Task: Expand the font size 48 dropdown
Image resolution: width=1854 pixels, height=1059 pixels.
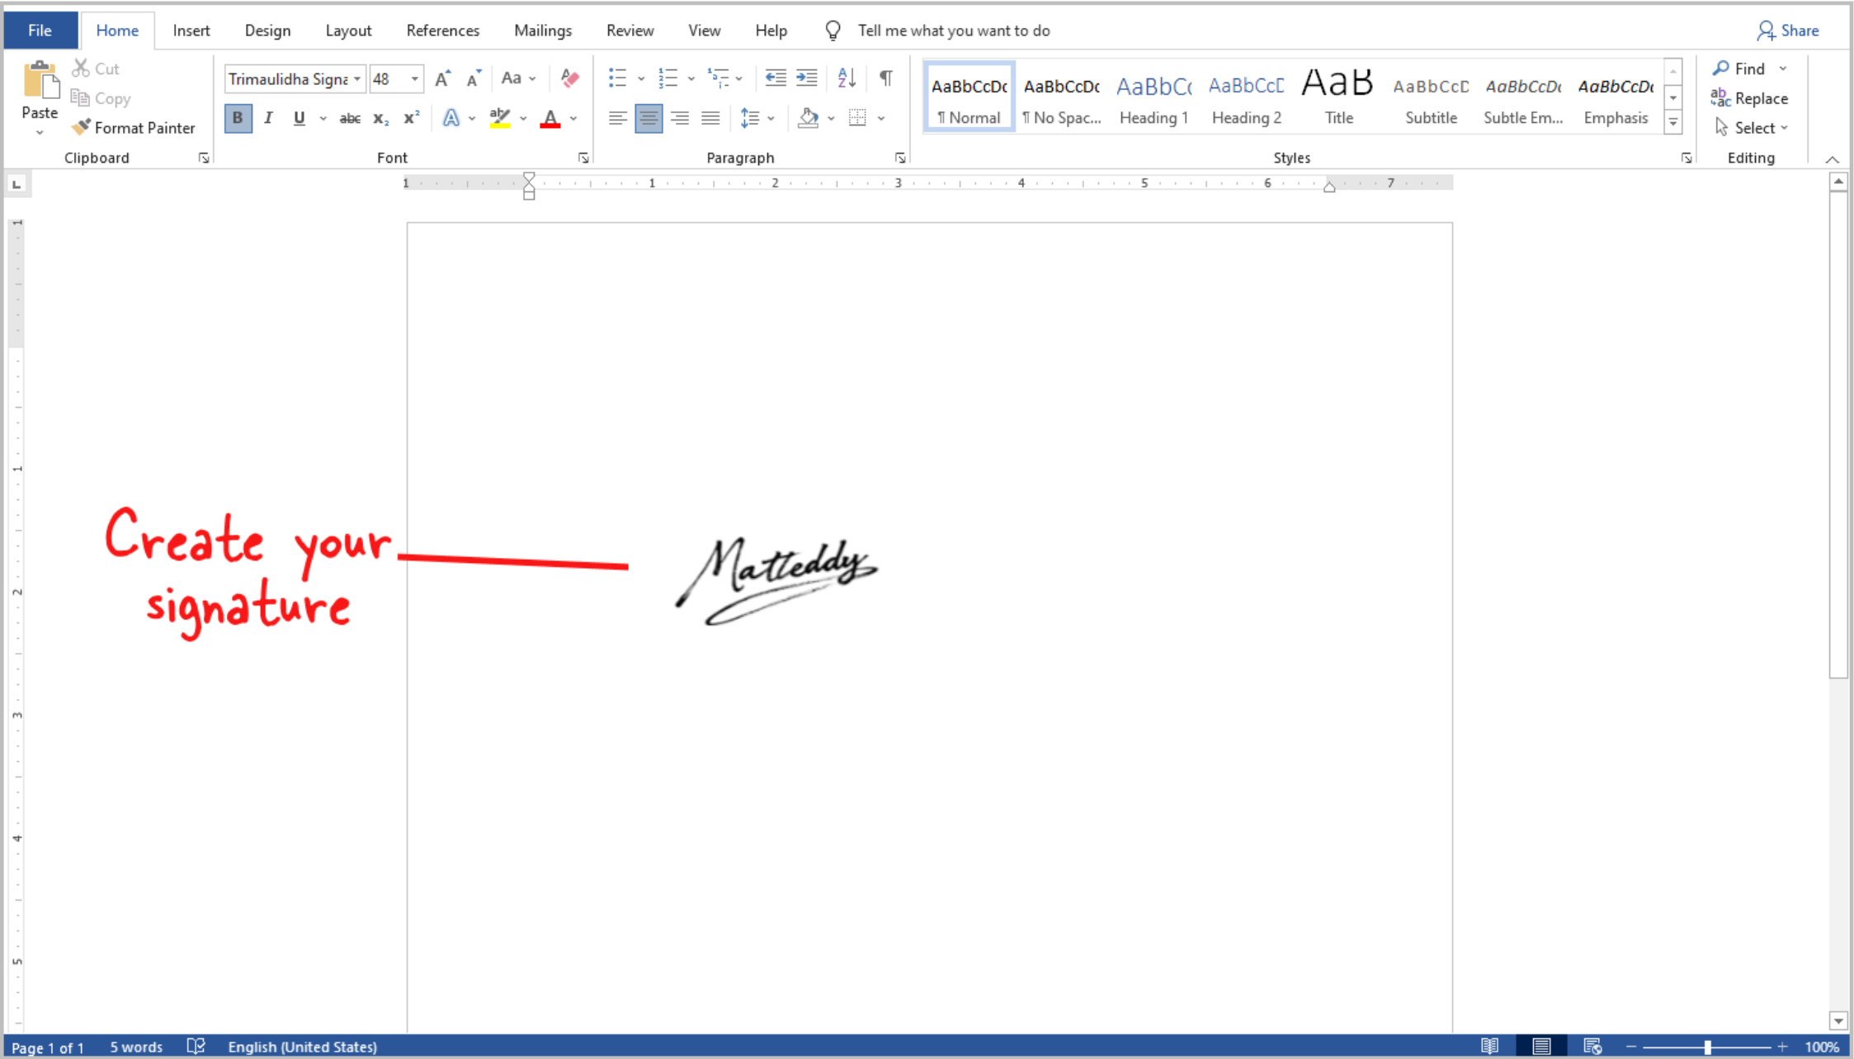Action: (415, 79)
